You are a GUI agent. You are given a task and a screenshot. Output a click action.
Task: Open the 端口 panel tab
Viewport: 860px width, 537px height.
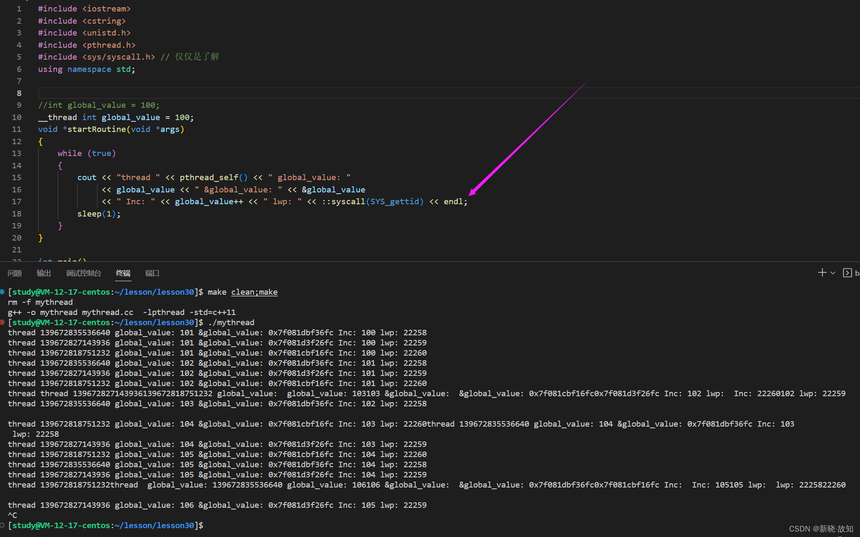152,273
